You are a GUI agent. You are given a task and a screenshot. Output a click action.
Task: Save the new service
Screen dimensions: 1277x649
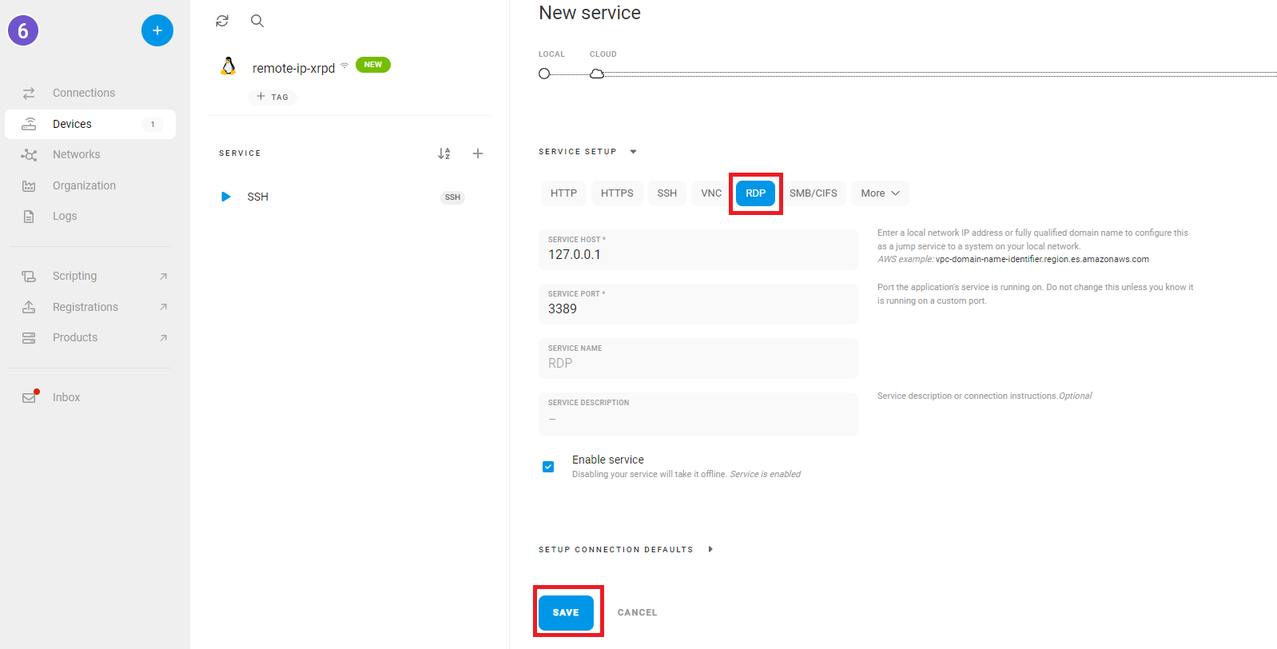click(x=566, y=613)
